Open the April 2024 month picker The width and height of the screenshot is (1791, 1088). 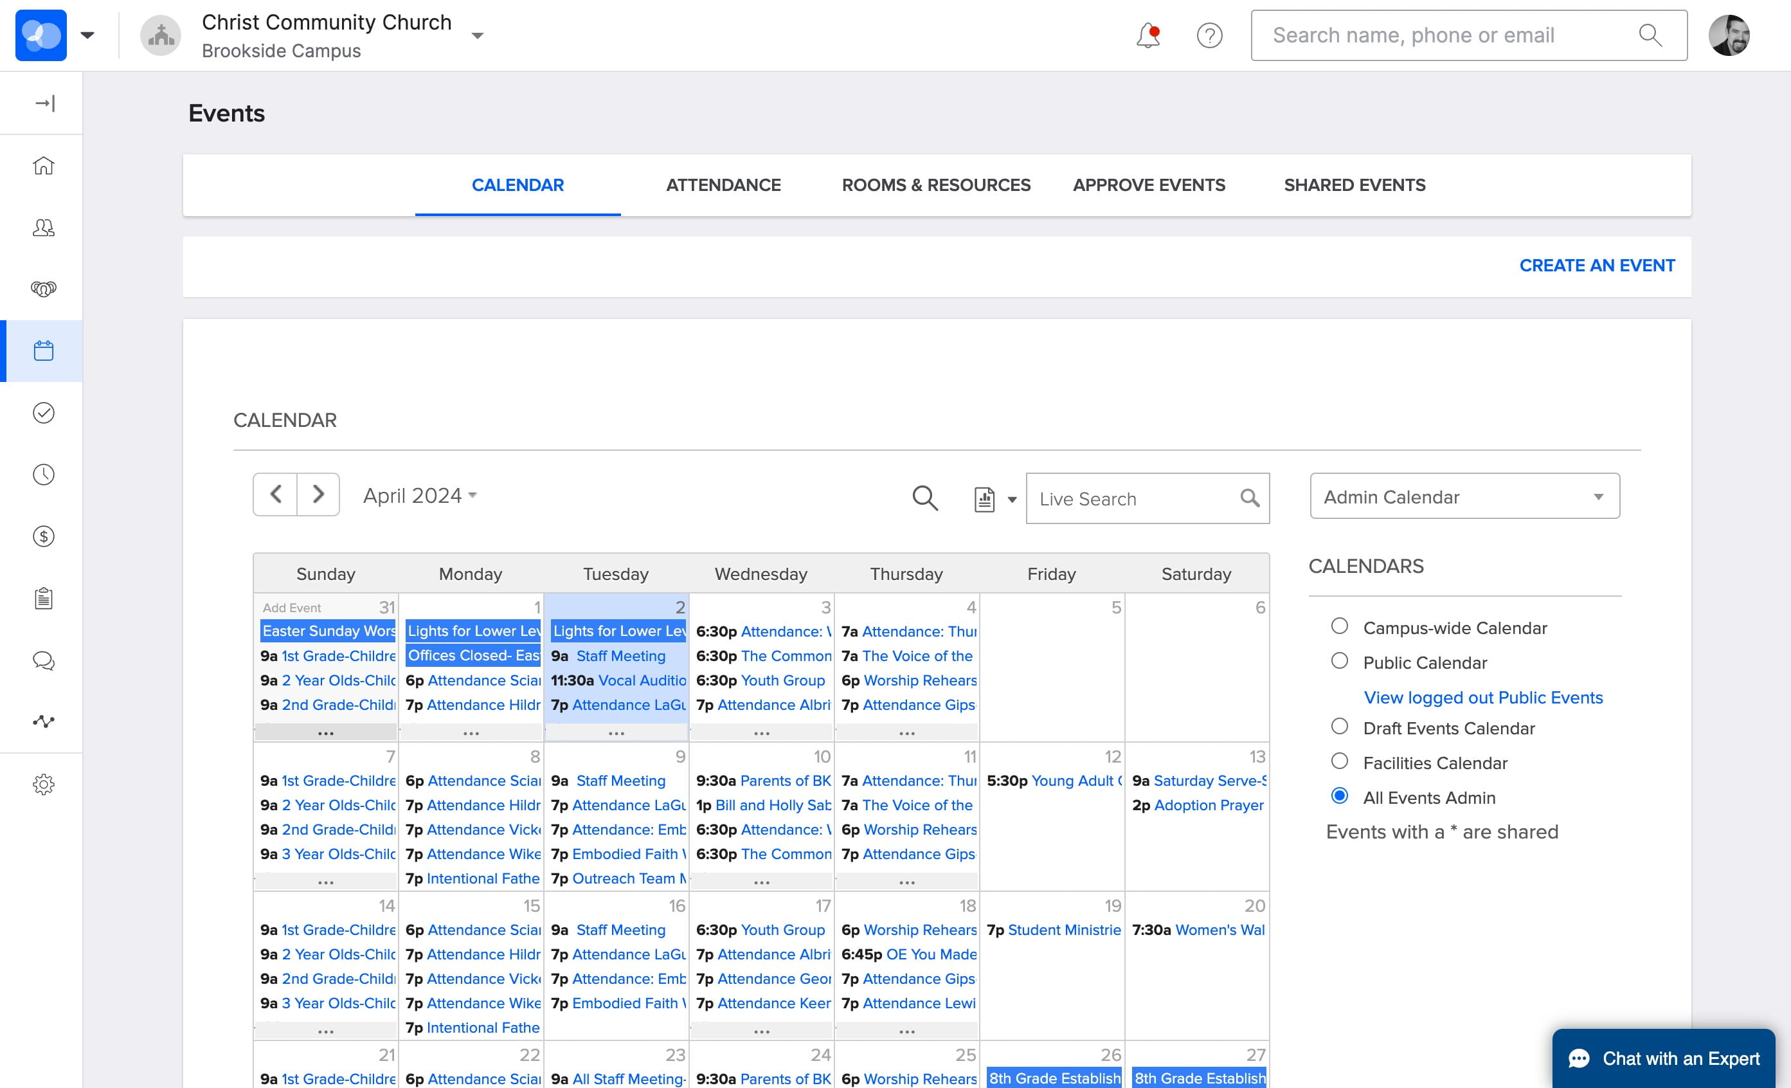click(x=420, y=495)
